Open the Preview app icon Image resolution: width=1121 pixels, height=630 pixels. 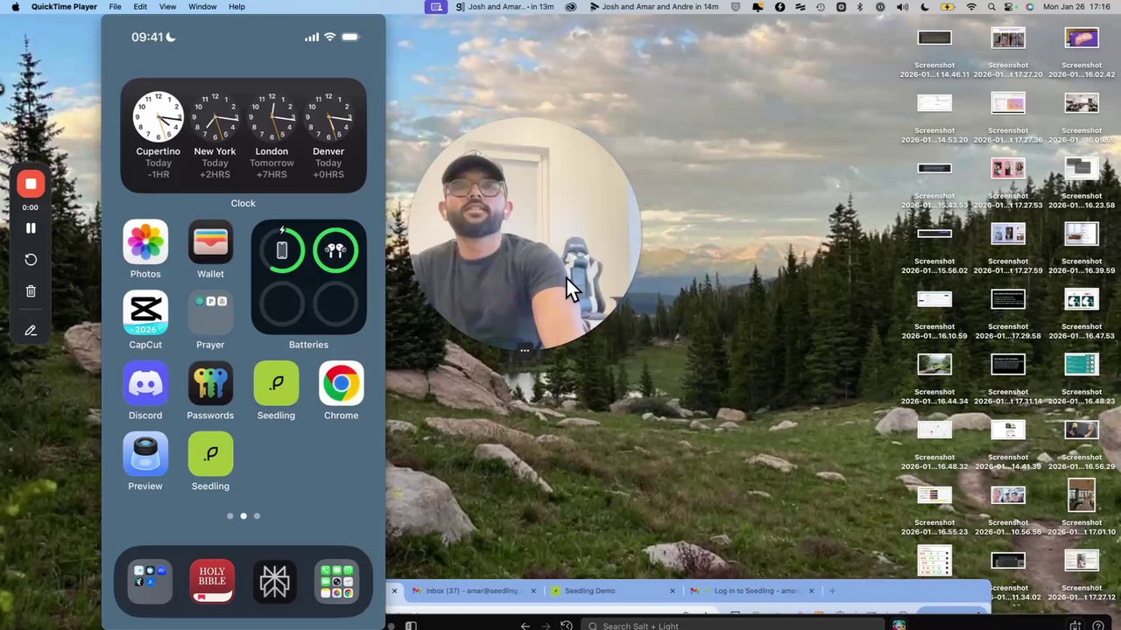tap(145, 454)
